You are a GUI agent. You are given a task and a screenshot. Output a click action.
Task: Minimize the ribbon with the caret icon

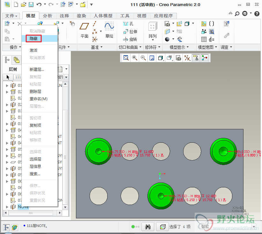pyautogui.click(x=230, y=13)
